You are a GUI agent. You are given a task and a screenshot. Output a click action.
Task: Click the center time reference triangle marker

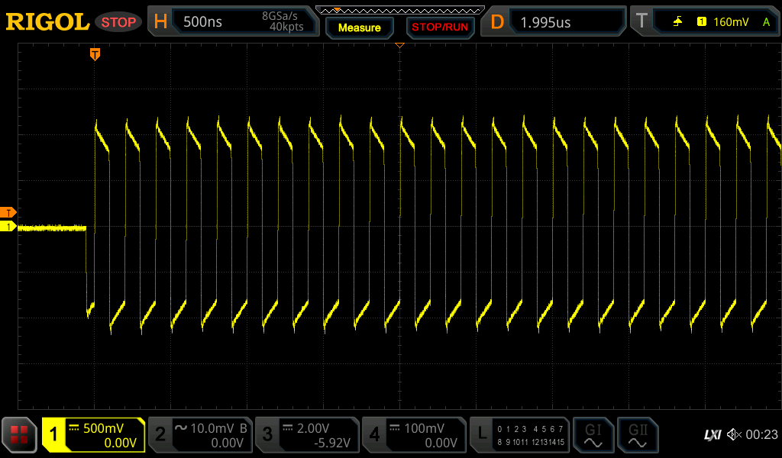[399, 45]
